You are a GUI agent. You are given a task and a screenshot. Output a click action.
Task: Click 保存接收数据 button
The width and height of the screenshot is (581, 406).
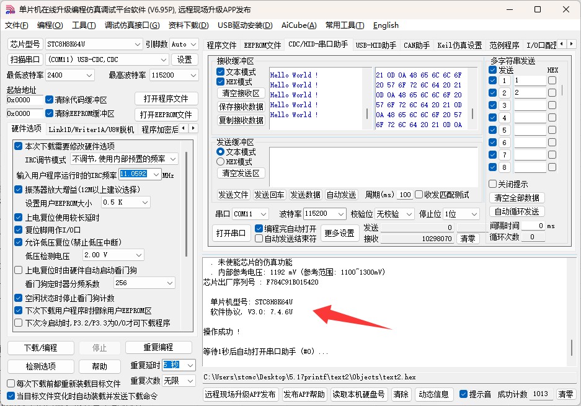click(x=241, y=107)
